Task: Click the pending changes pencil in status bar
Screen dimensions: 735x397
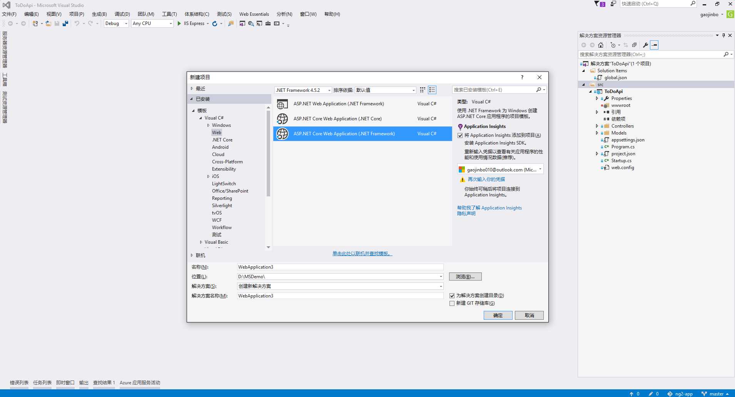Action: pyautogui.click(x=650, y=394)
